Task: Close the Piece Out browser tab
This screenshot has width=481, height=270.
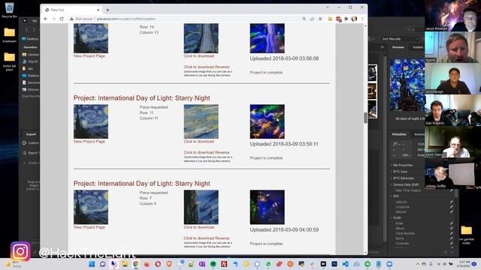Action: (98, 10)
